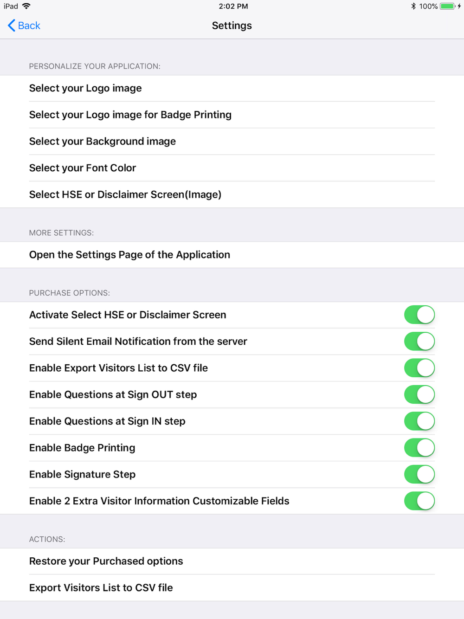Tap Restore your Purchased options
464x619 pixels.
click(x=232, y=561)
